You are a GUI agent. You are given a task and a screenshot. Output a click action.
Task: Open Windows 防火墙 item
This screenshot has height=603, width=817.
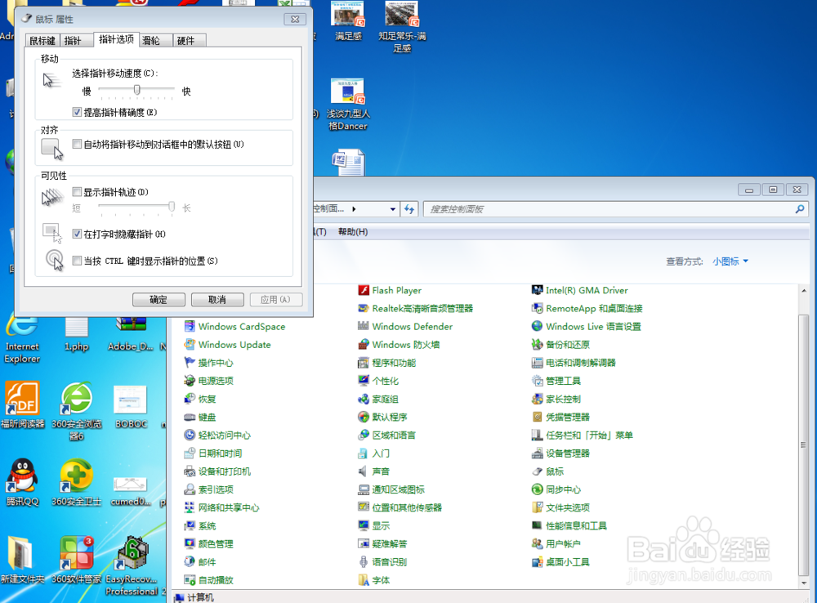(399, 345)
